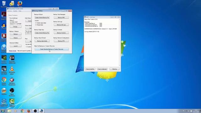Click the Backup Utilities window title icon
This screenshot has width=201, height=113.
(x=33, y=11)
